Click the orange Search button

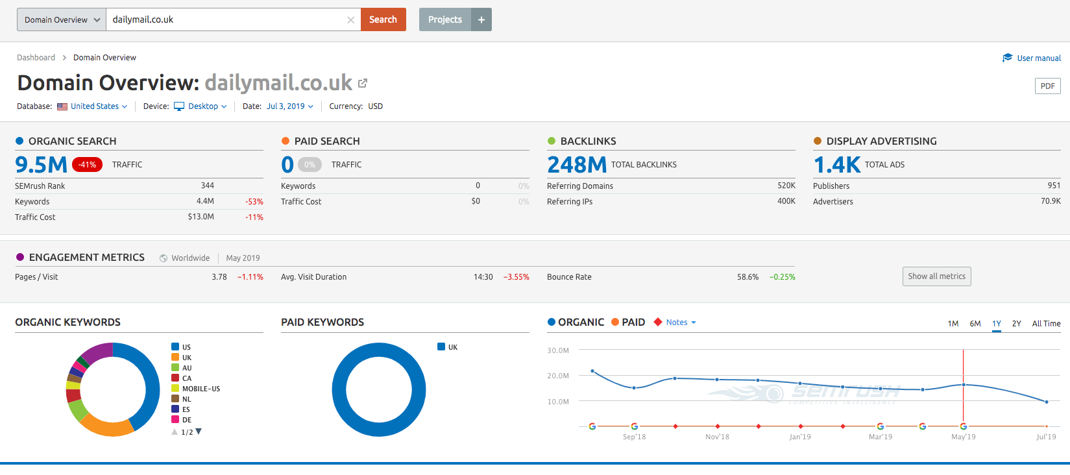click(x=383, y=19)
